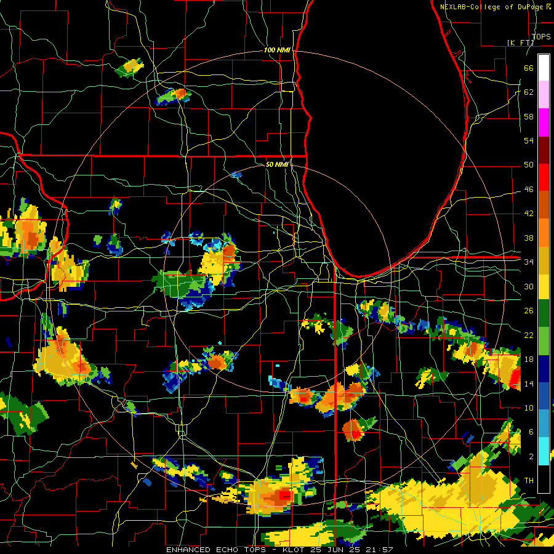Click the 'TH' legend label
The width and height of the screenshot is (554, 554).
[529, 481]
